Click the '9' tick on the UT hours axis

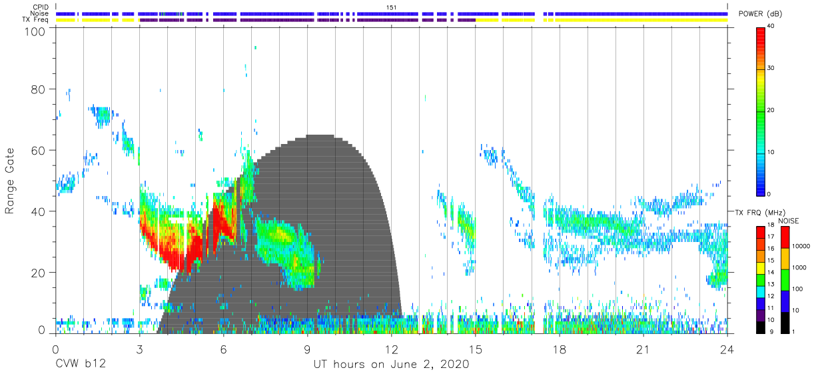click(308, 349)
